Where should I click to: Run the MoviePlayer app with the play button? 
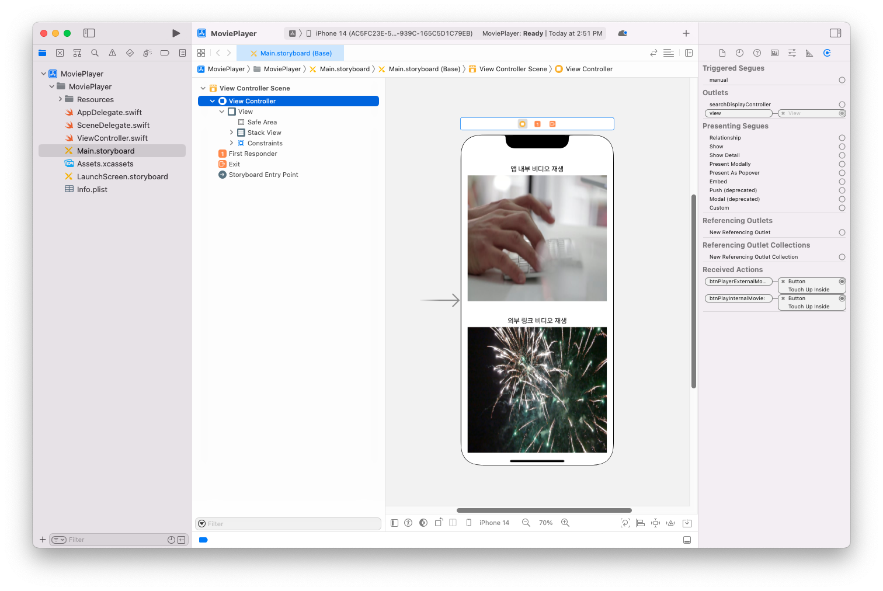(x=176, y=33)
